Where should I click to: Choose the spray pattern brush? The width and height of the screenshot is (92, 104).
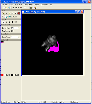coord(16,22)
